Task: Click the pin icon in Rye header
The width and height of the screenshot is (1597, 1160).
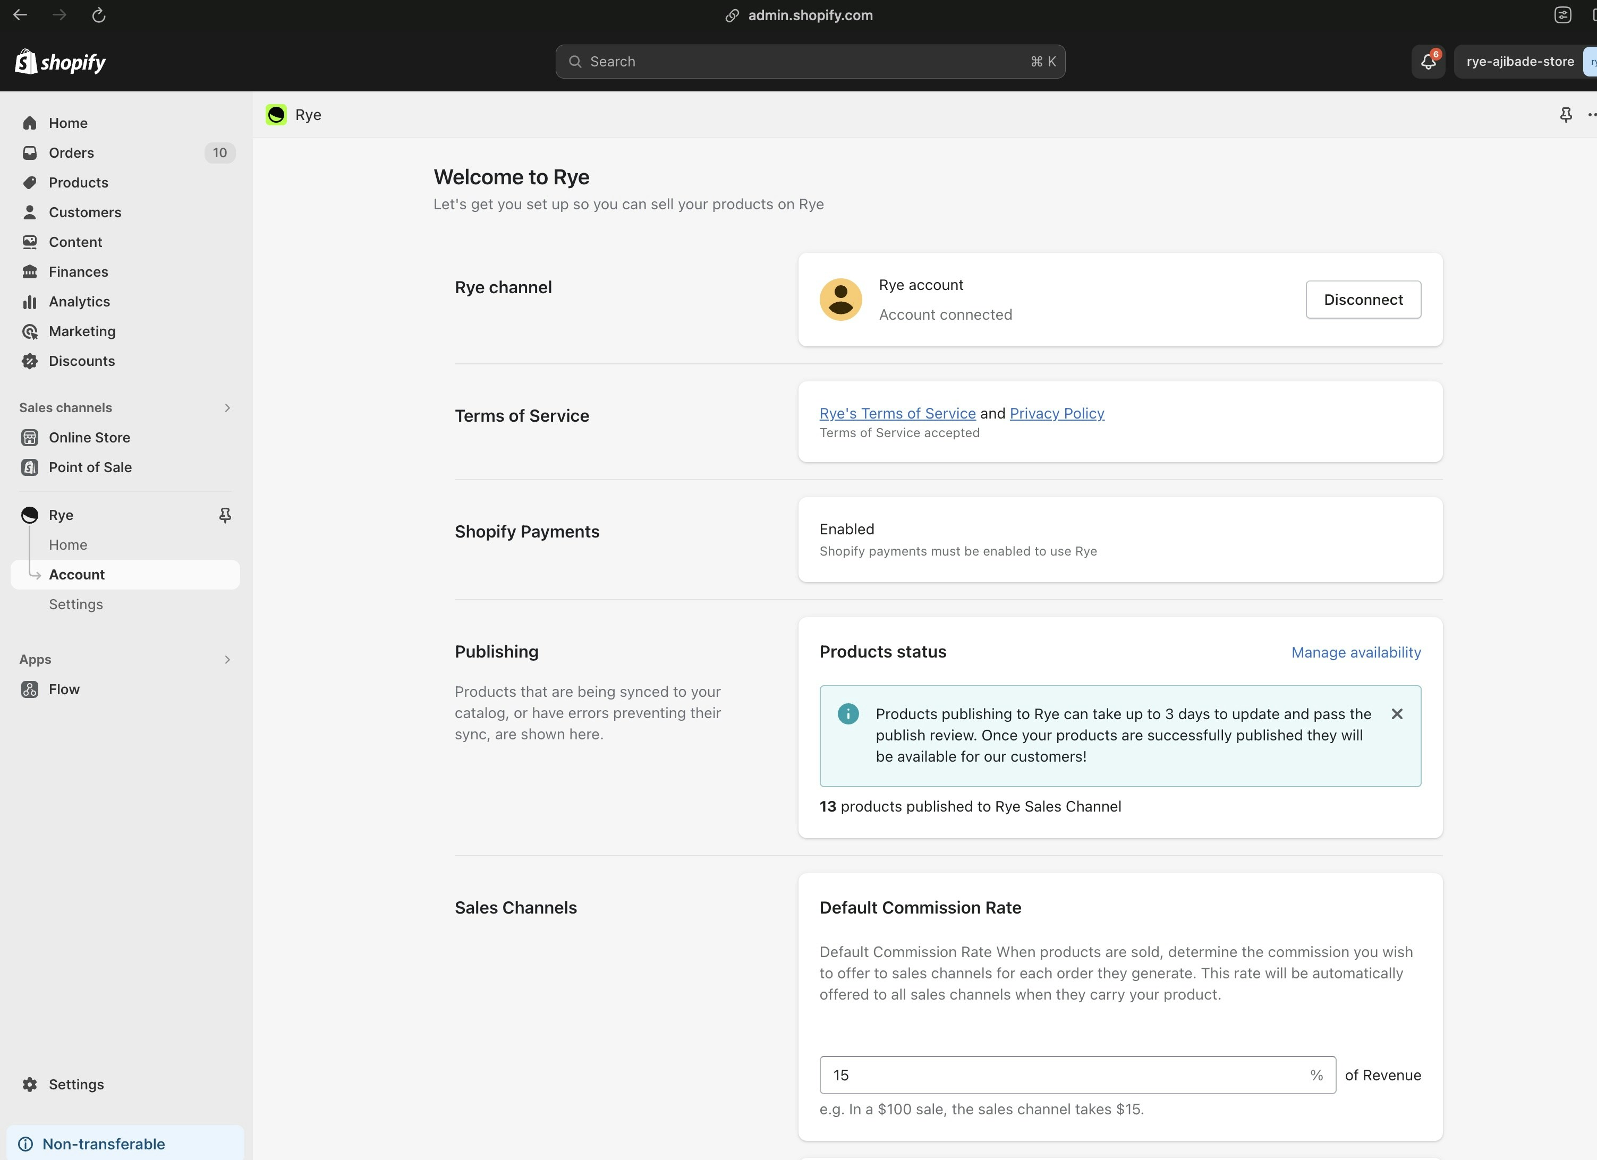Action: pyautogui.click(x=1565, y=115)
